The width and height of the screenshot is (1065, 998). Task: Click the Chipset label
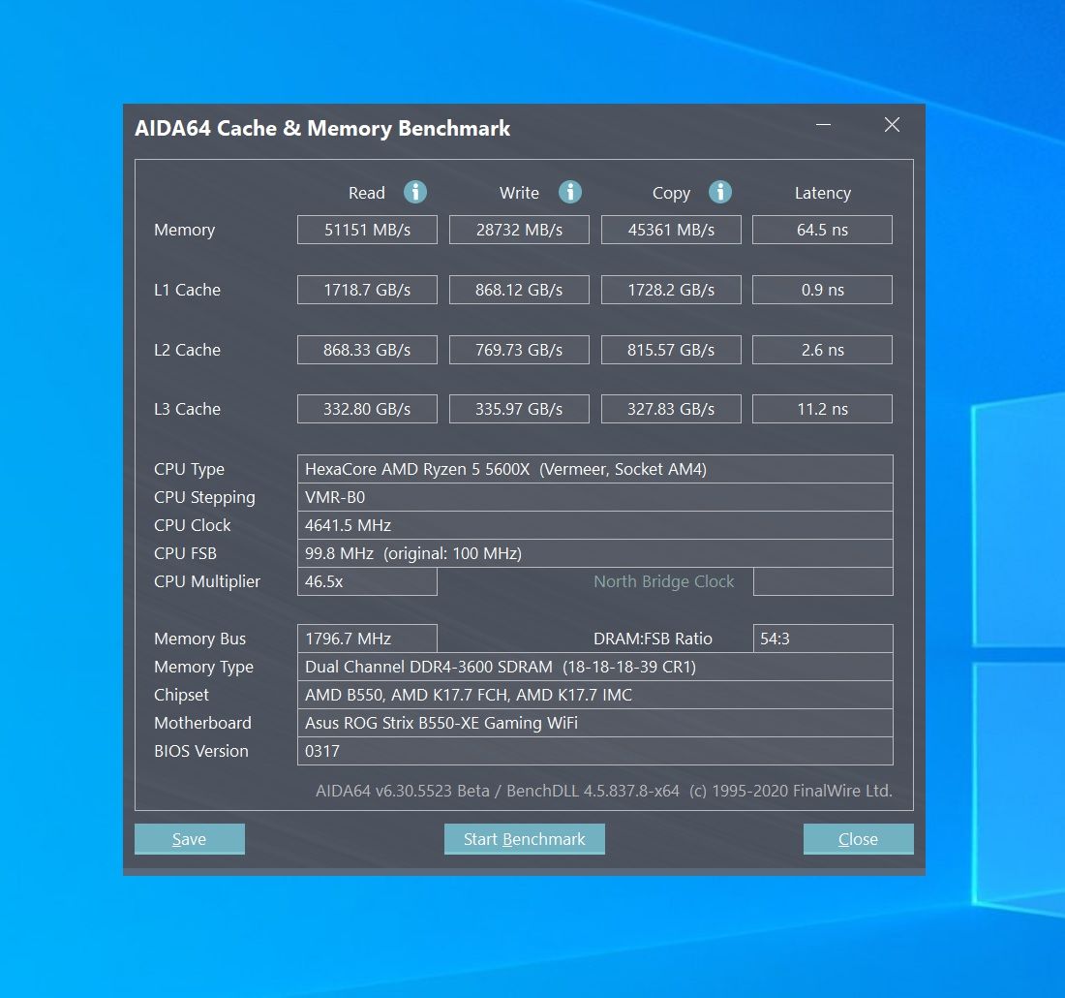click(x=181, y=696)
